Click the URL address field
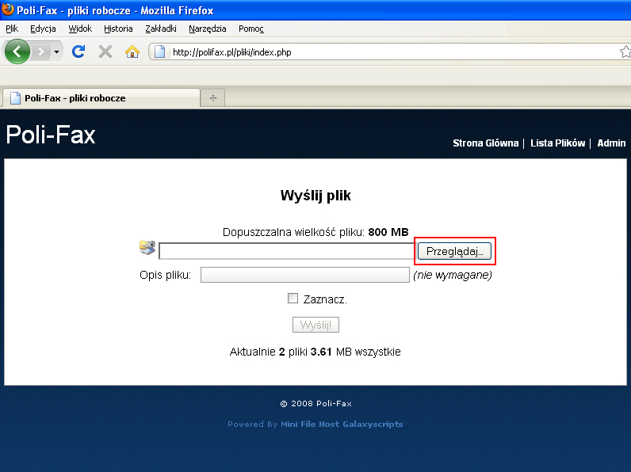631x472 pixels. tap(393, 51)
